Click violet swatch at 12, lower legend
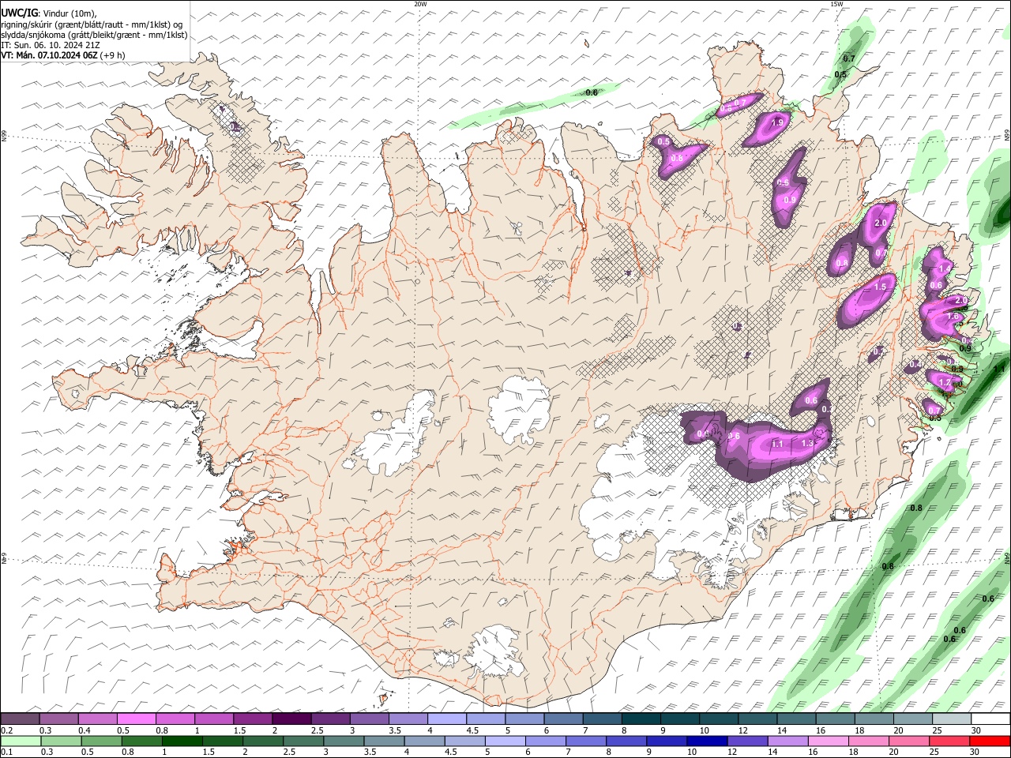Viewport: 1011px width, 758px height. (747, 741)
